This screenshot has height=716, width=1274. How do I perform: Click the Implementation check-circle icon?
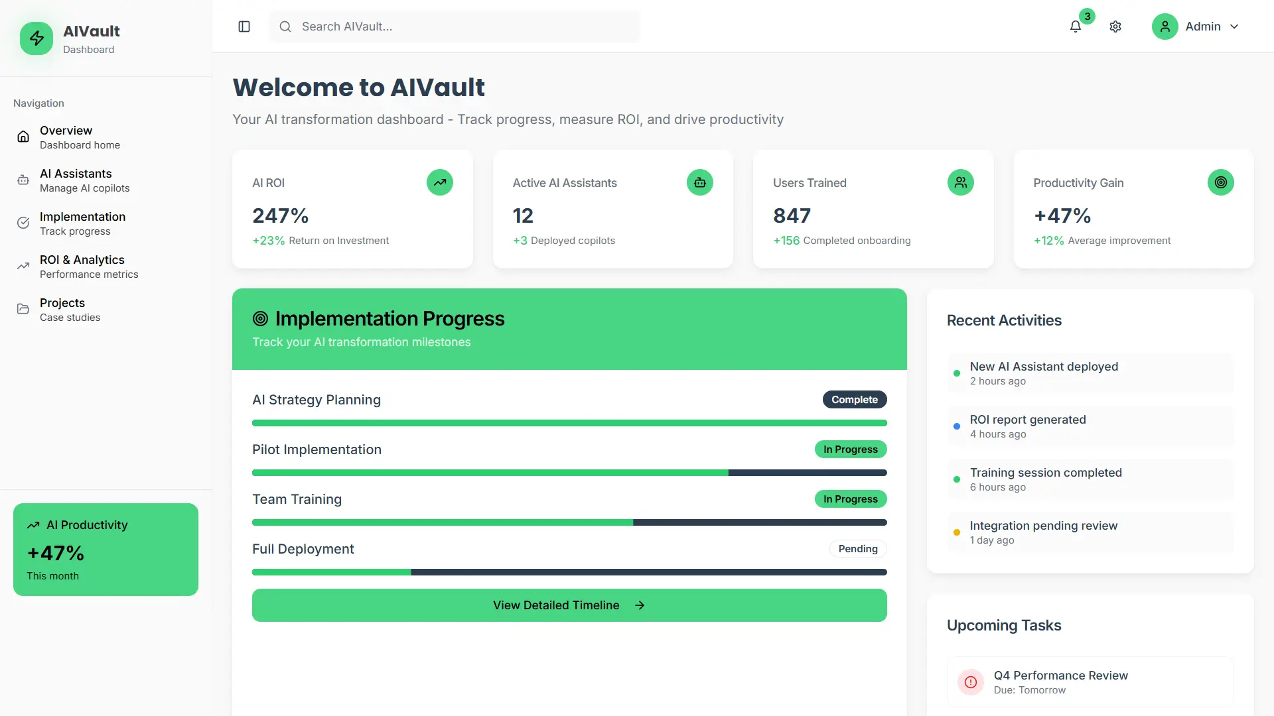23,223
